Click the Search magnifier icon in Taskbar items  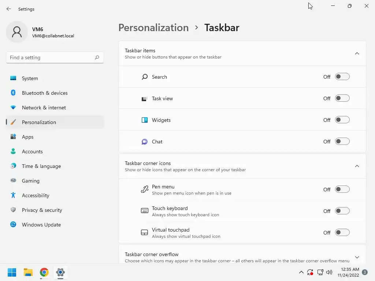(144, 77)
